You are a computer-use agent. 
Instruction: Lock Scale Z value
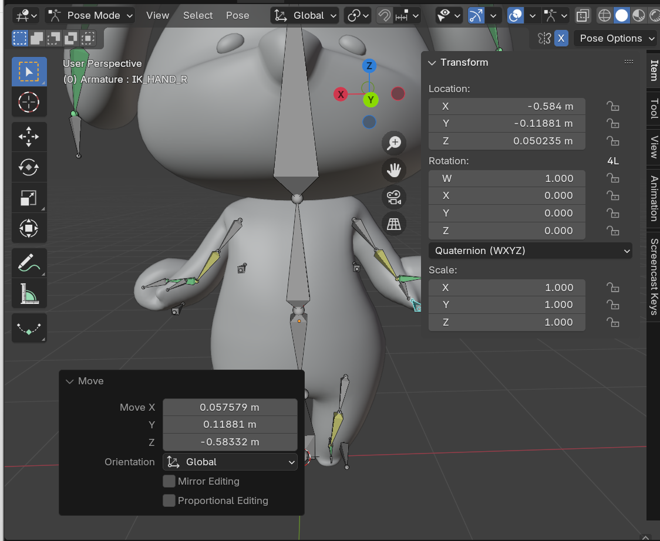[x=613, y=322]
